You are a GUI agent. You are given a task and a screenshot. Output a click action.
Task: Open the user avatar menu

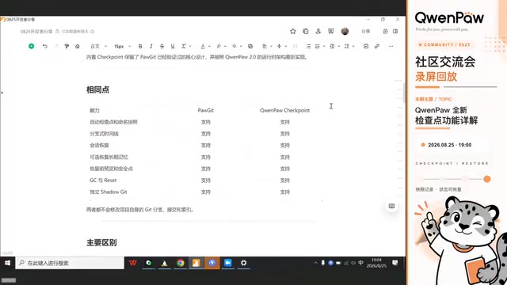point(345,32)
